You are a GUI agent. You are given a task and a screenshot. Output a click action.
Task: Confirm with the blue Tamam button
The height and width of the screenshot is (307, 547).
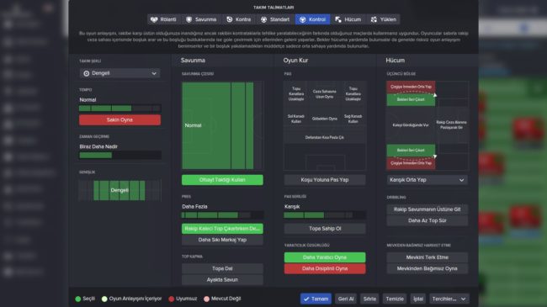(x=316, y=299)
